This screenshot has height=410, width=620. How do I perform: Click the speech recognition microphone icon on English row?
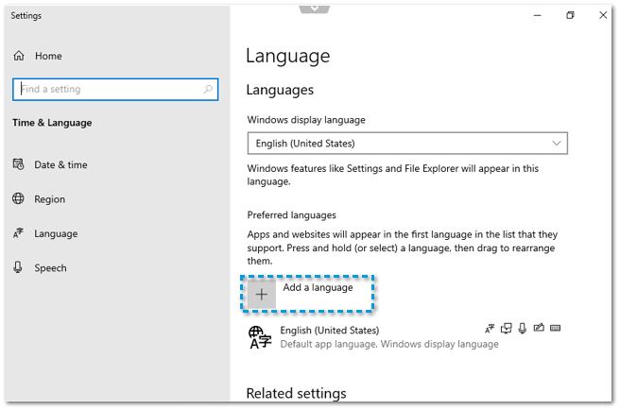pos(523,329)
